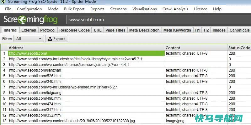Click the URL field containing www.seobti.com
This screenshot has width=251, height=125.
click(x=158, y=20)
